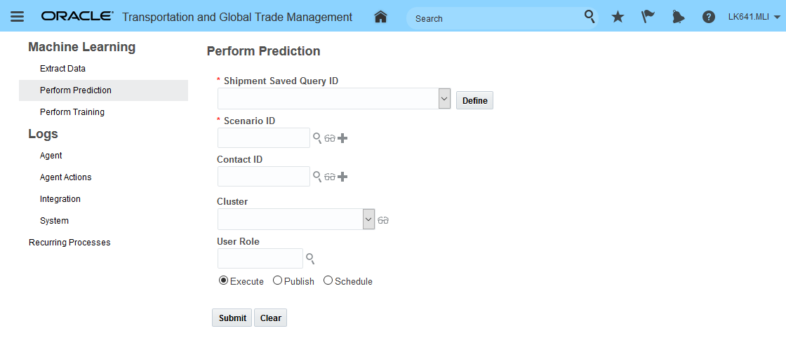Click the Define button
The height and width of the screenshot is (352, 786).
[x=475, y=100]
